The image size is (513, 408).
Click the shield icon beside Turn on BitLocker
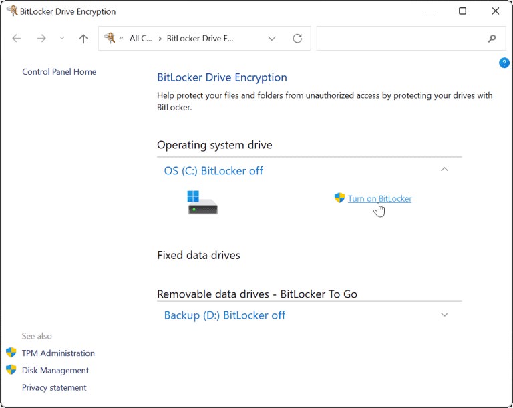click(339, 198)
